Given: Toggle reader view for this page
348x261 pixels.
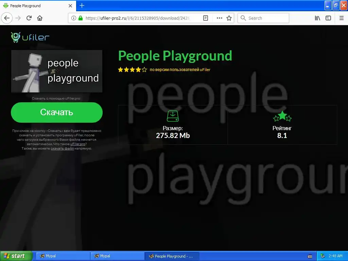Looking at the screenshot, I should pyautogui.click(x=206, y=18).
